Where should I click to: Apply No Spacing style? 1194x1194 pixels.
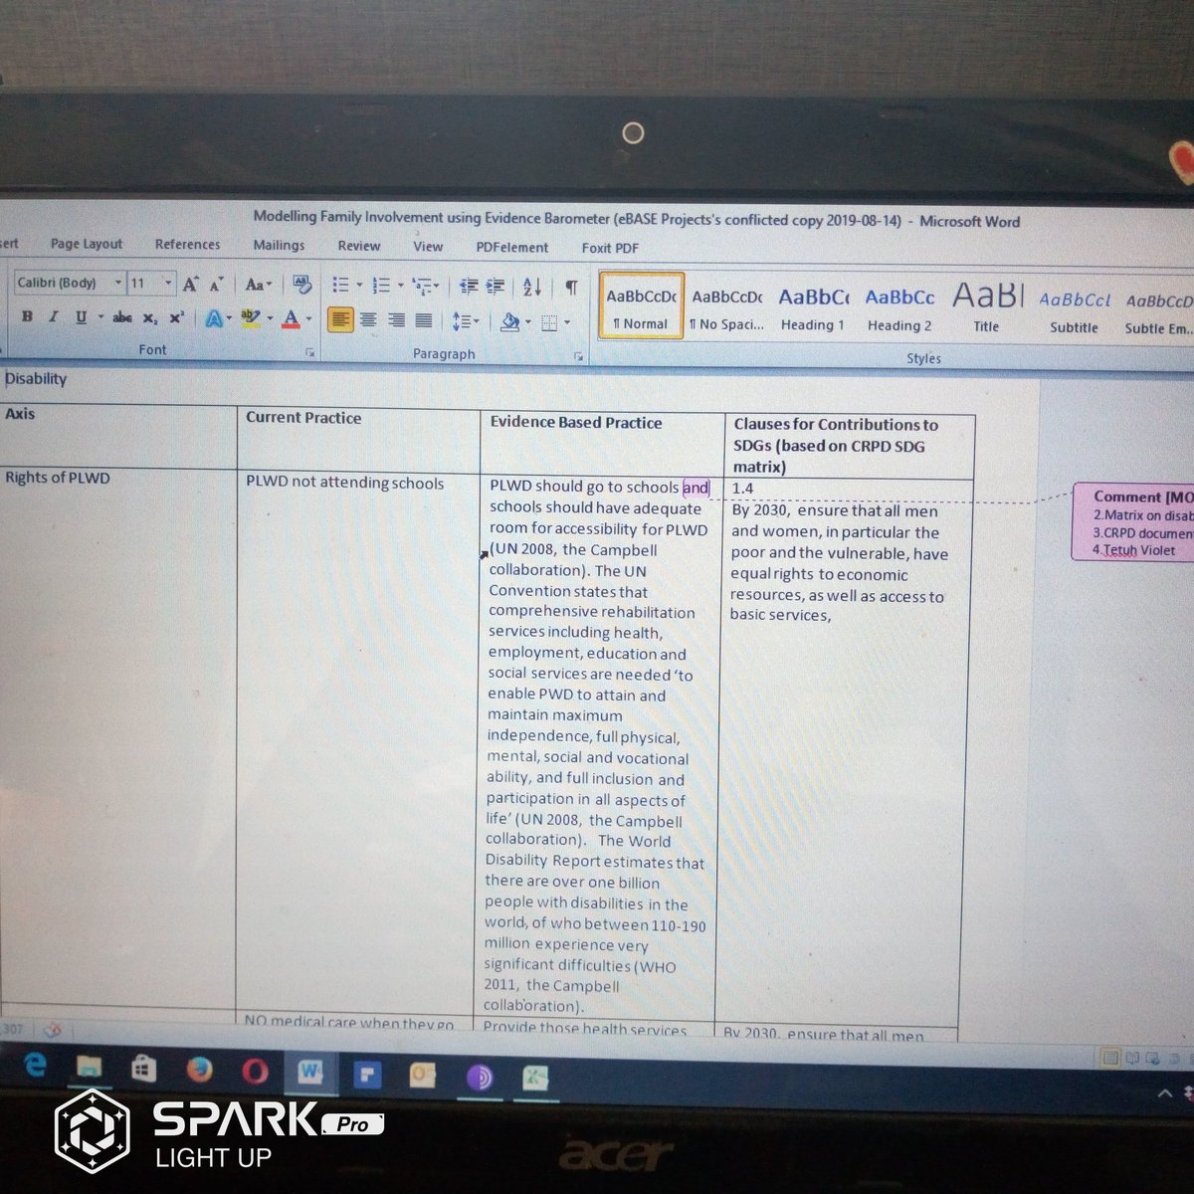pos(726,308)
